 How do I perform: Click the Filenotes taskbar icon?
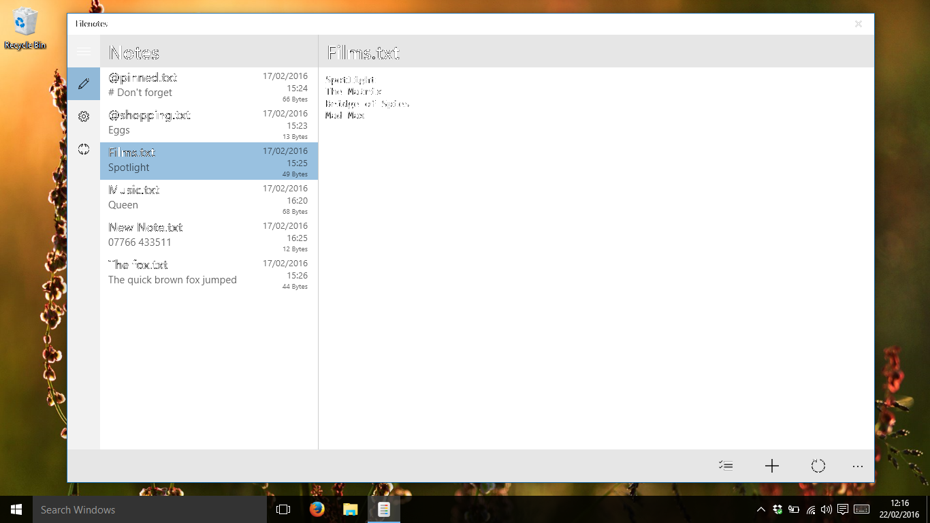[384, 509]
